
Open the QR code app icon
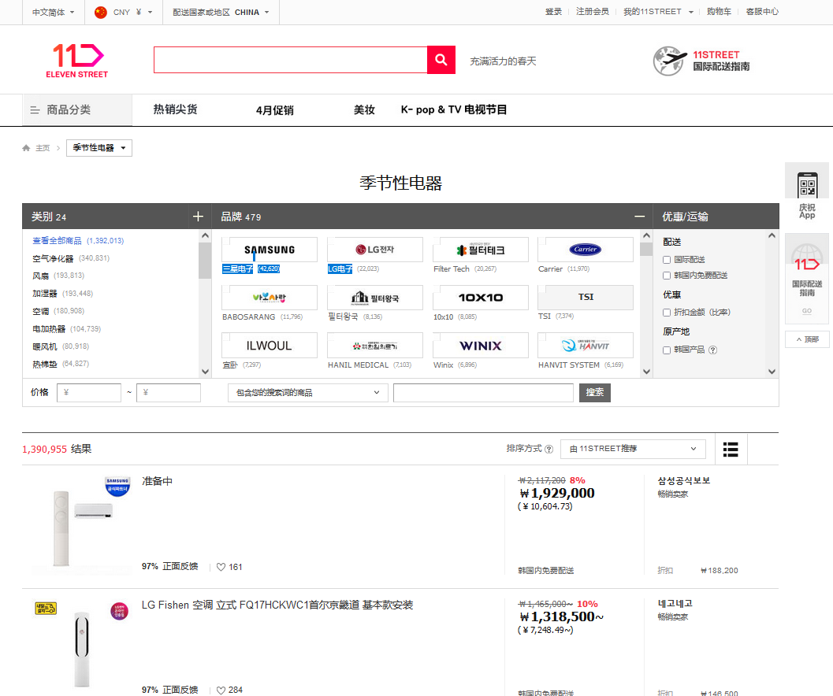[x=807, y=187]
